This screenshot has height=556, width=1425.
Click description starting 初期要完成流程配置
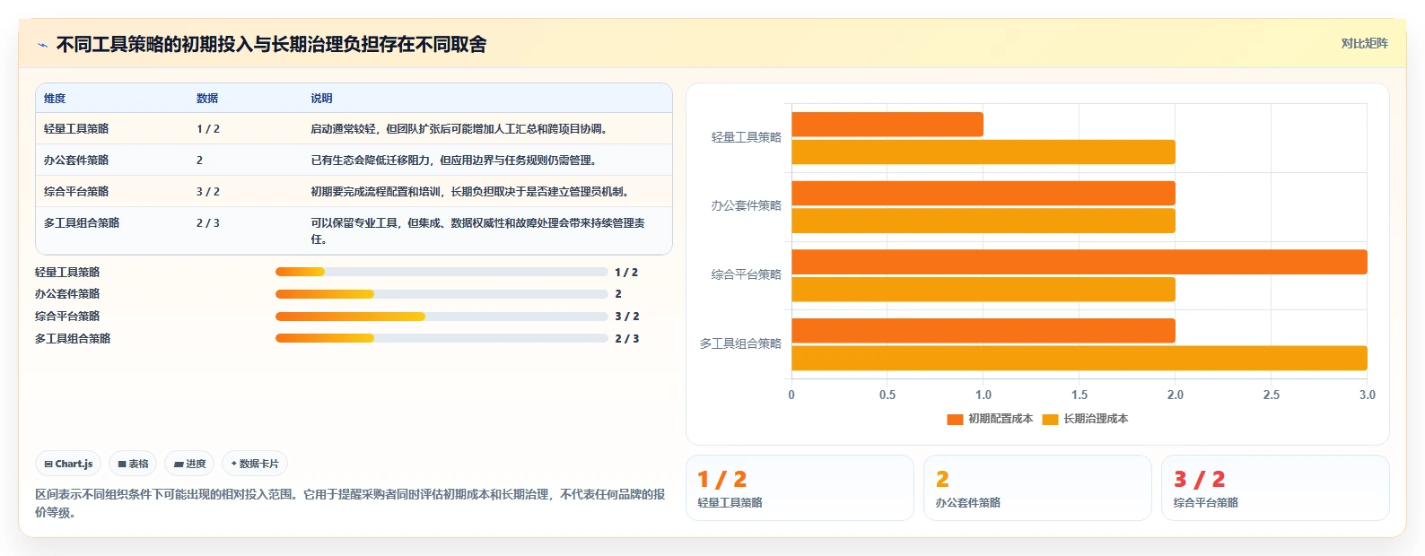point(472,192)
